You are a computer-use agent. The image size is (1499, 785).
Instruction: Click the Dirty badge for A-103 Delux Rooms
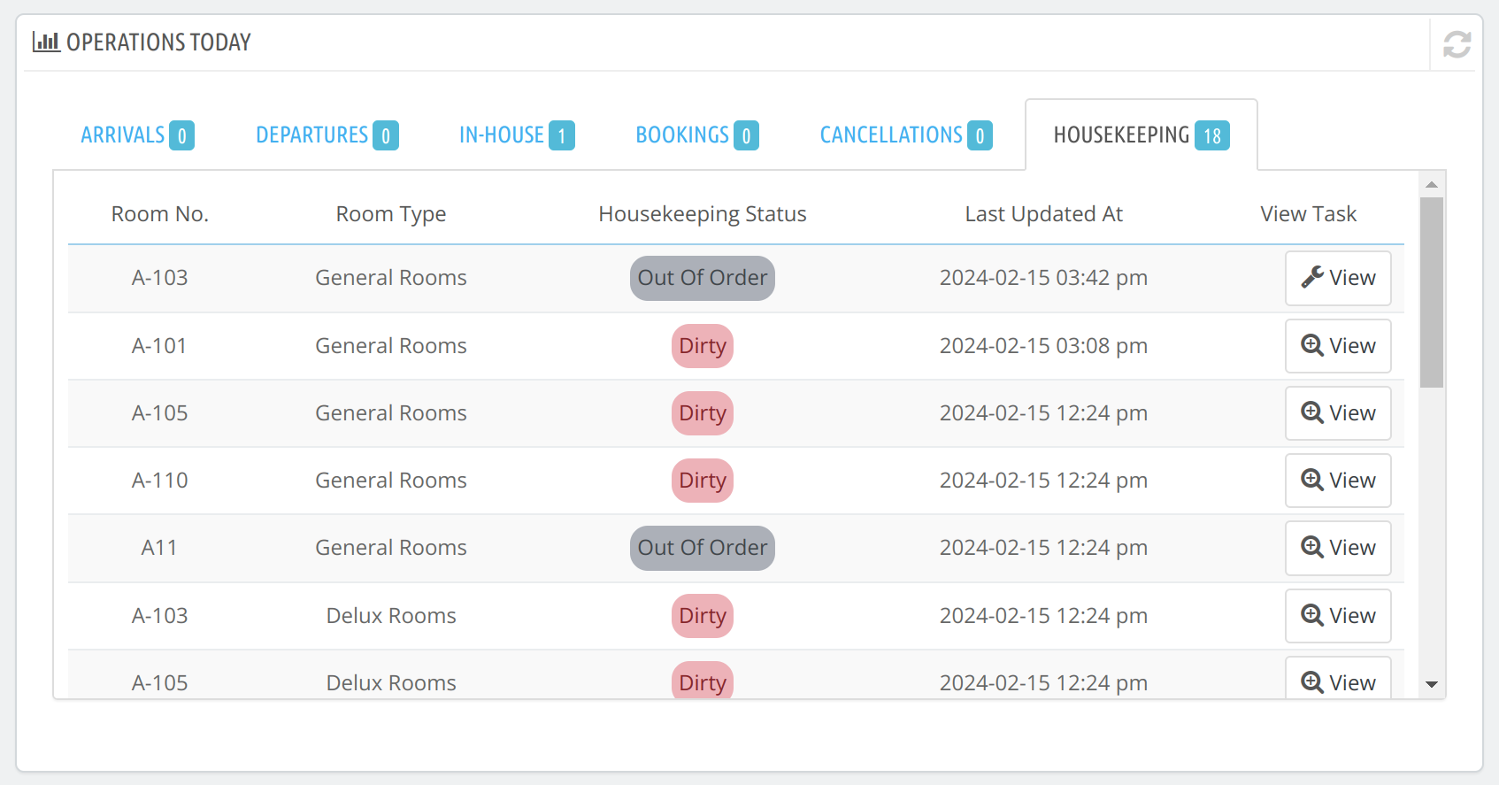coord(703,616)
